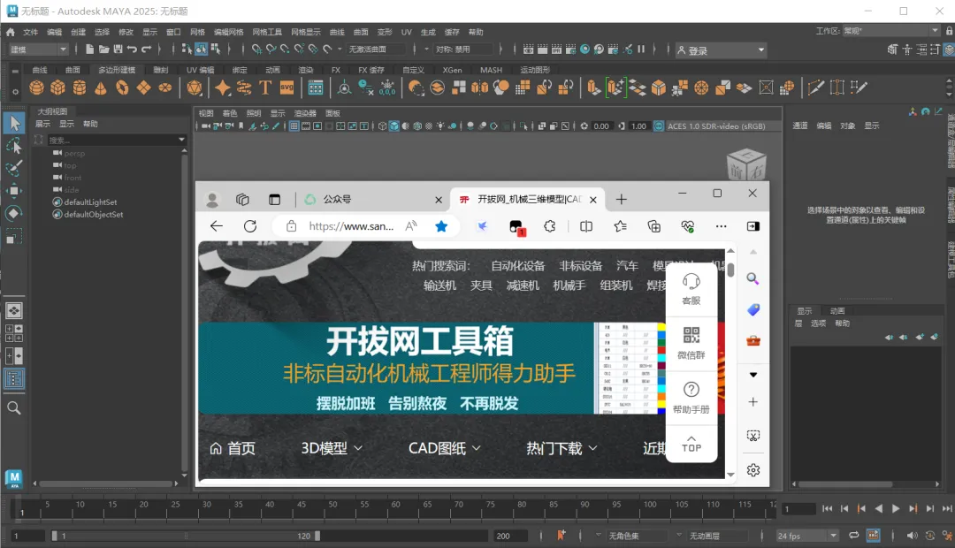Create a polygon plane from the shelf
This screenshot has width=955, height=548.
144,88
